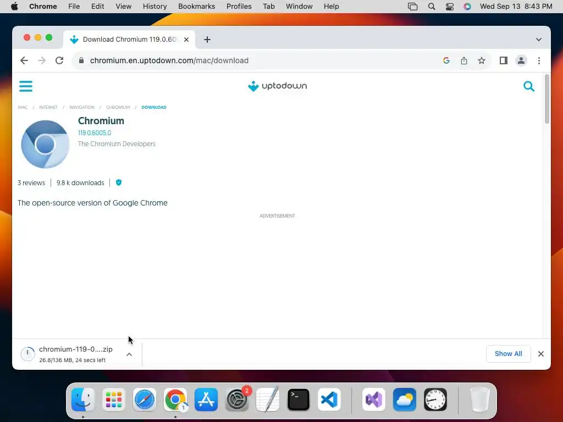Open the Window menu
This screenshot has width=563, height=422.
[299, 7]
